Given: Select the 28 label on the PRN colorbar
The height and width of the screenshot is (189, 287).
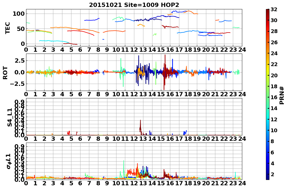Looking at the screenshot, I should pyautogui.click(x=274, y=31).
